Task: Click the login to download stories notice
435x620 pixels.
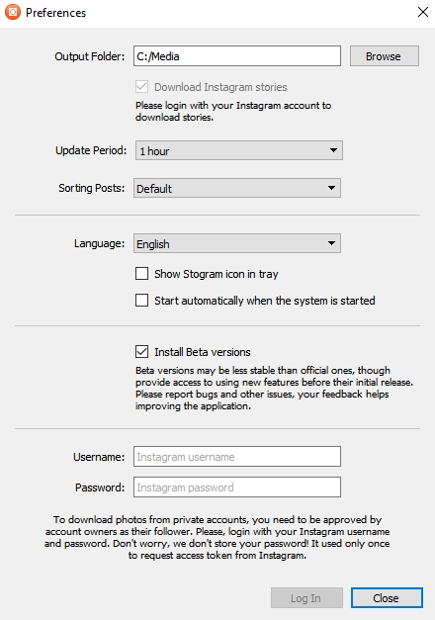Action: 233,111
